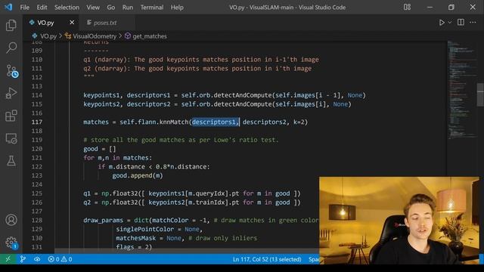This screenshot has width=484, height=272.
Task: Click the selected descriptors1 argument
Action: (215, 122)
